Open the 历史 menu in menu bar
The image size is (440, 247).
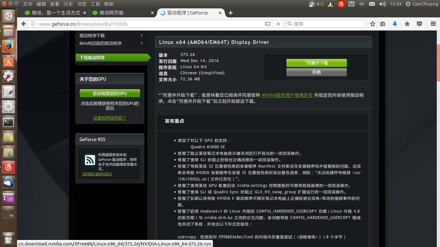(68, 4)
